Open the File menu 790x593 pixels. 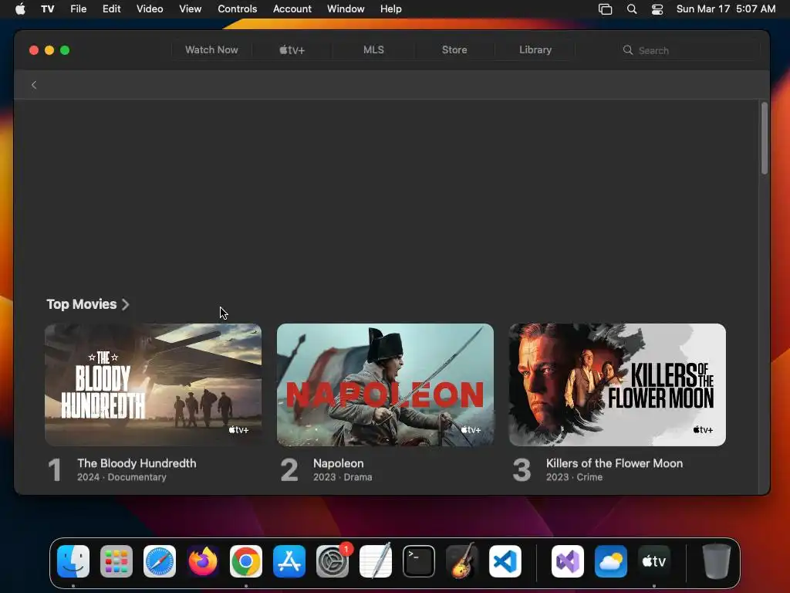tap(78, 8)
